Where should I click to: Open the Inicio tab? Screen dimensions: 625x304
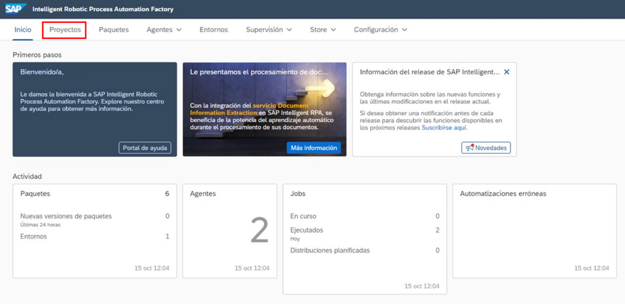pos(23,30)
